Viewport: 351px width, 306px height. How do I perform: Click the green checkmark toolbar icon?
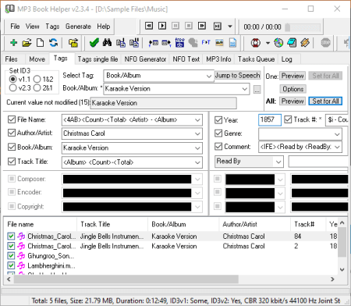(94, 43)
